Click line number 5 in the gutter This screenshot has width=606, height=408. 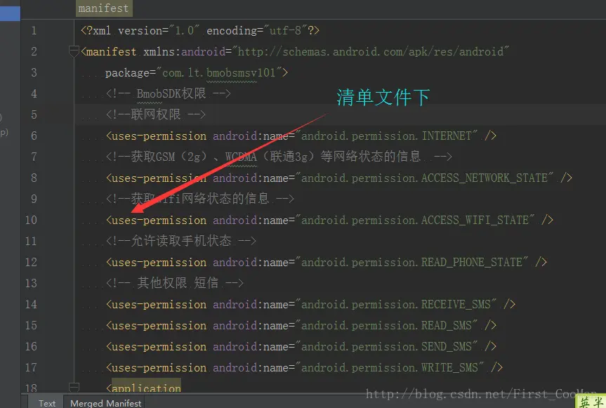pyautogui.click(x=34, y=114)
